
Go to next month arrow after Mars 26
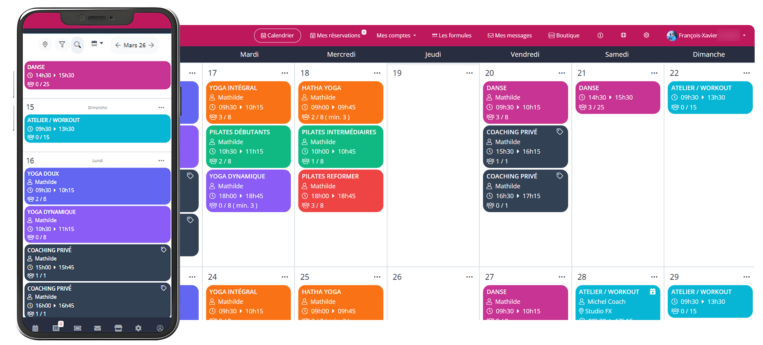point(151,45)
